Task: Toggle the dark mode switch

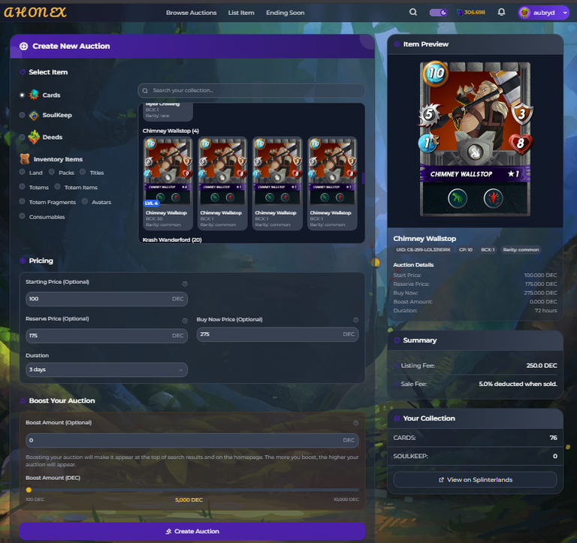Action: pyautogui.click(x=438, y=13)
